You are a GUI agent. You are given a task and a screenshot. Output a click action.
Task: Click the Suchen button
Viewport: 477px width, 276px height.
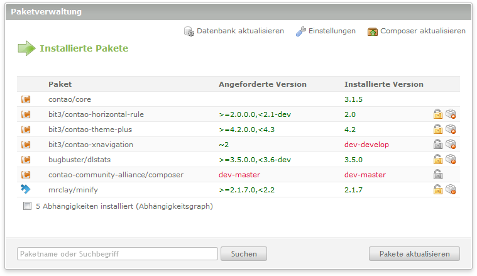(x=244, y=254)
